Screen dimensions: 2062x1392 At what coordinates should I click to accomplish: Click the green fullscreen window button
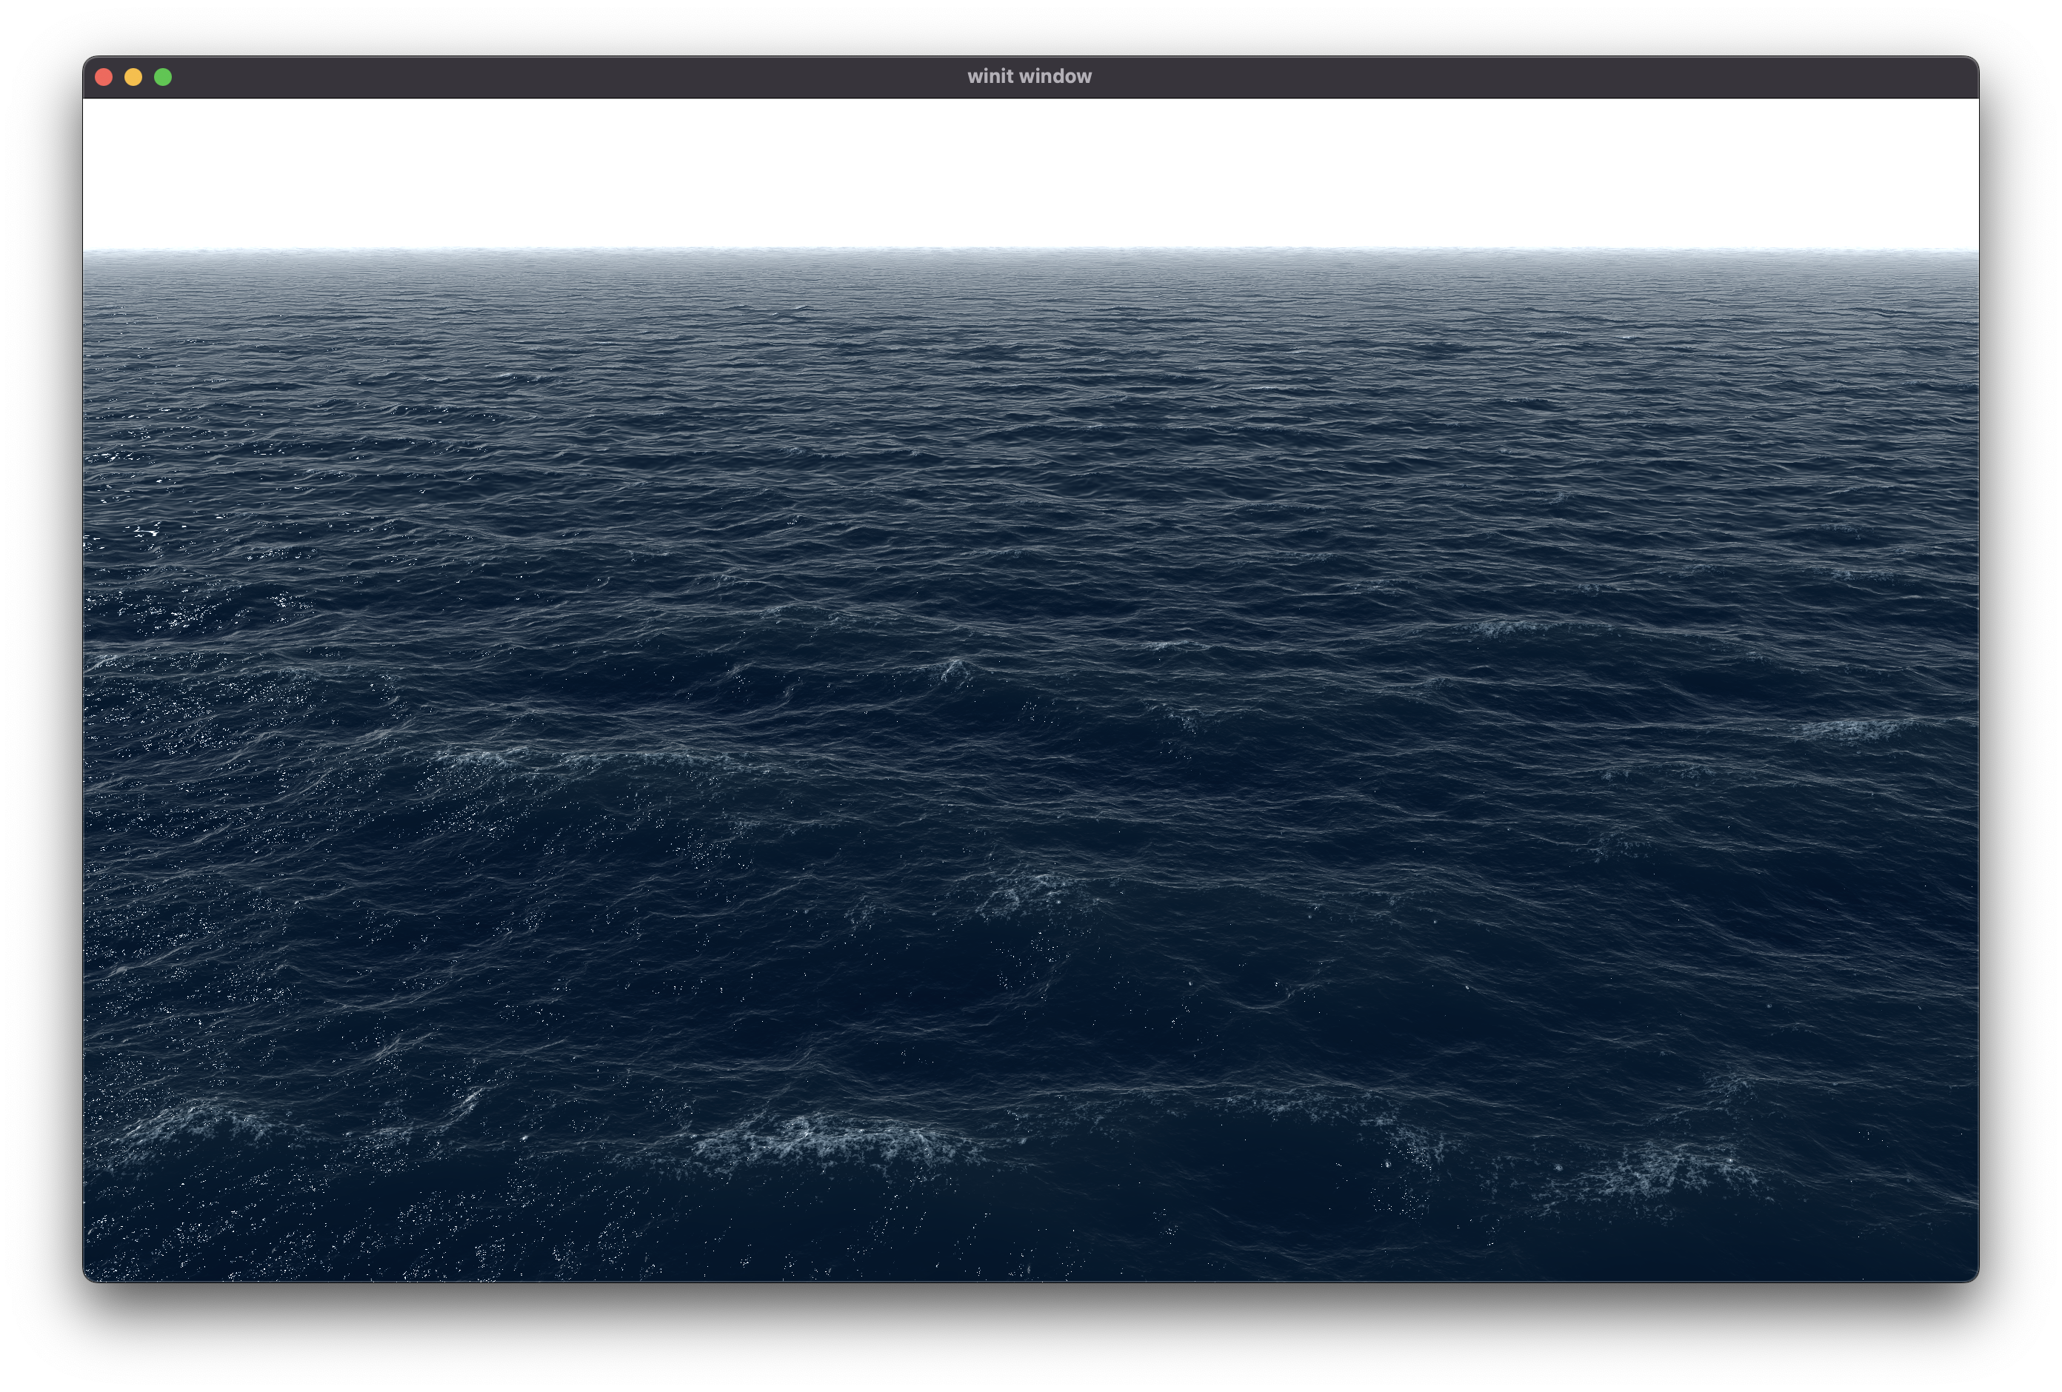tap(163, 77)
